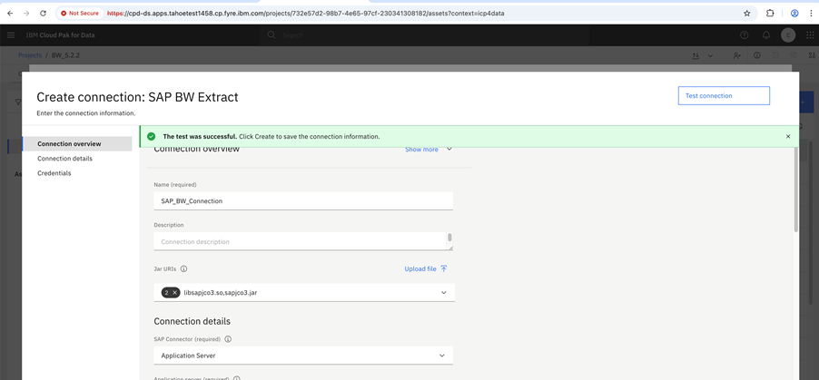
Task: Select Credentials in side navigation
Action: (x=54, y=173)
